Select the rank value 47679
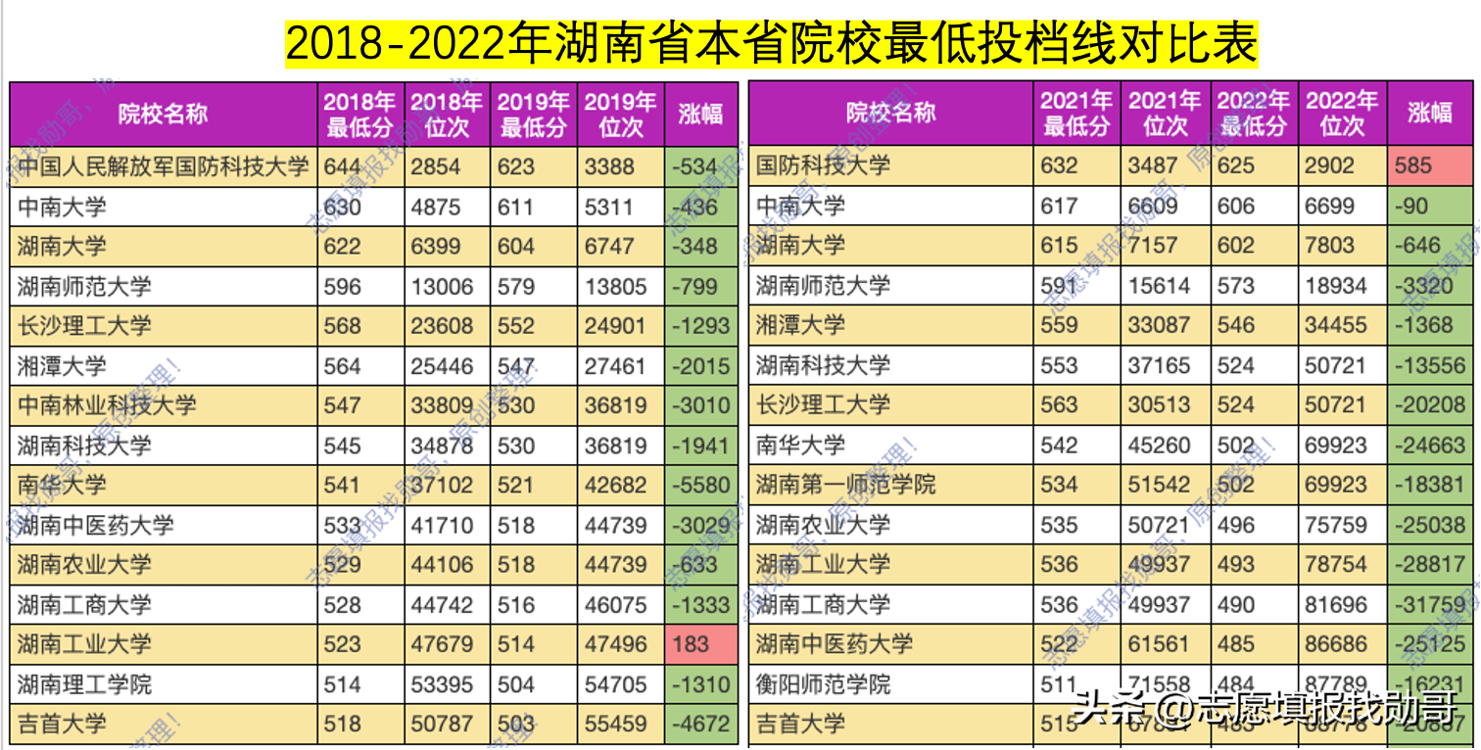 442,644
